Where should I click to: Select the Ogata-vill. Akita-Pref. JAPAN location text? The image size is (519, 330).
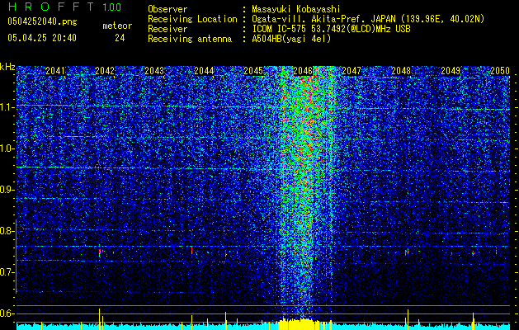(368, 19)
